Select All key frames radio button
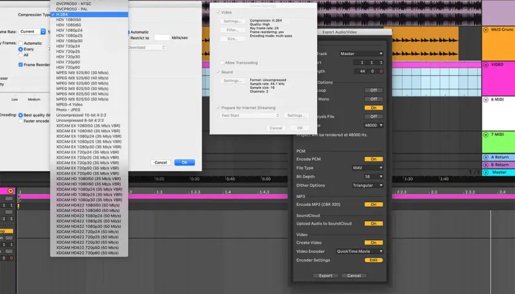This screenshot has width=515, height=294. (21, 55)
